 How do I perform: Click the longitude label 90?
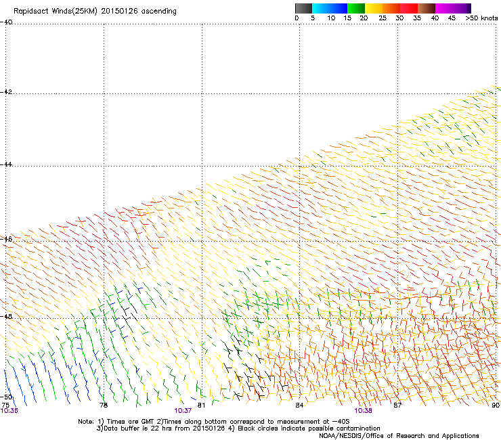click(496, 405)
